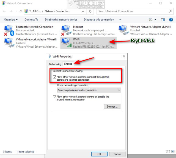Click the search magnifier icon

(x=170, y=11)
